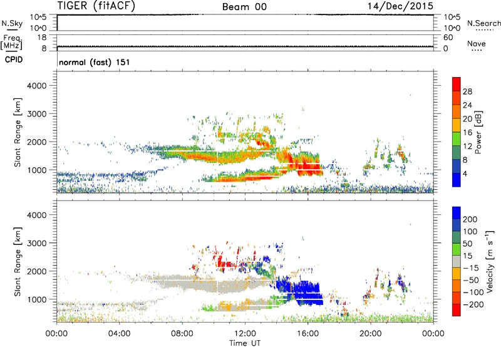
Task: Click the 4000 tick on power panel
Action: coord(36,86)
